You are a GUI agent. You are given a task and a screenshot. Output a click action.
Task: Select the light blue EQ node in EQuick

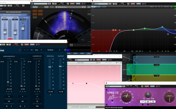tap(162, 27)
